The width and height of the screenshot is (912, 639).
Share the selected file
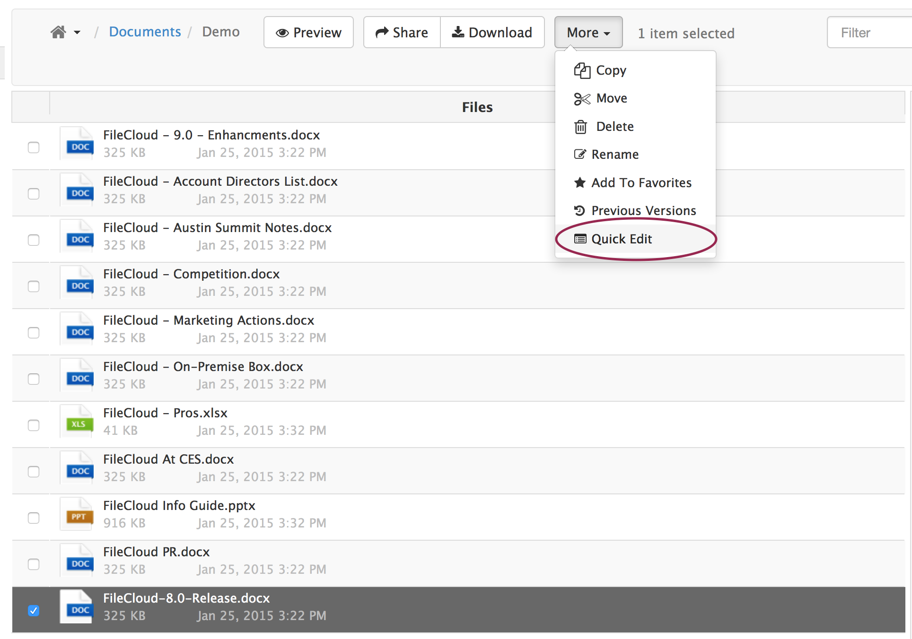(402, 32)
